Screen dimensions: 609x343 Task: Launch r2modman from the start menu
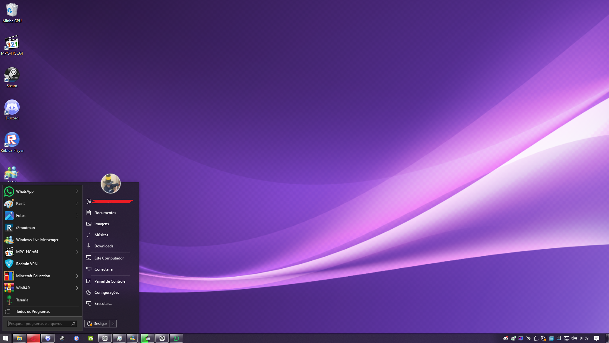click(25, 228)
